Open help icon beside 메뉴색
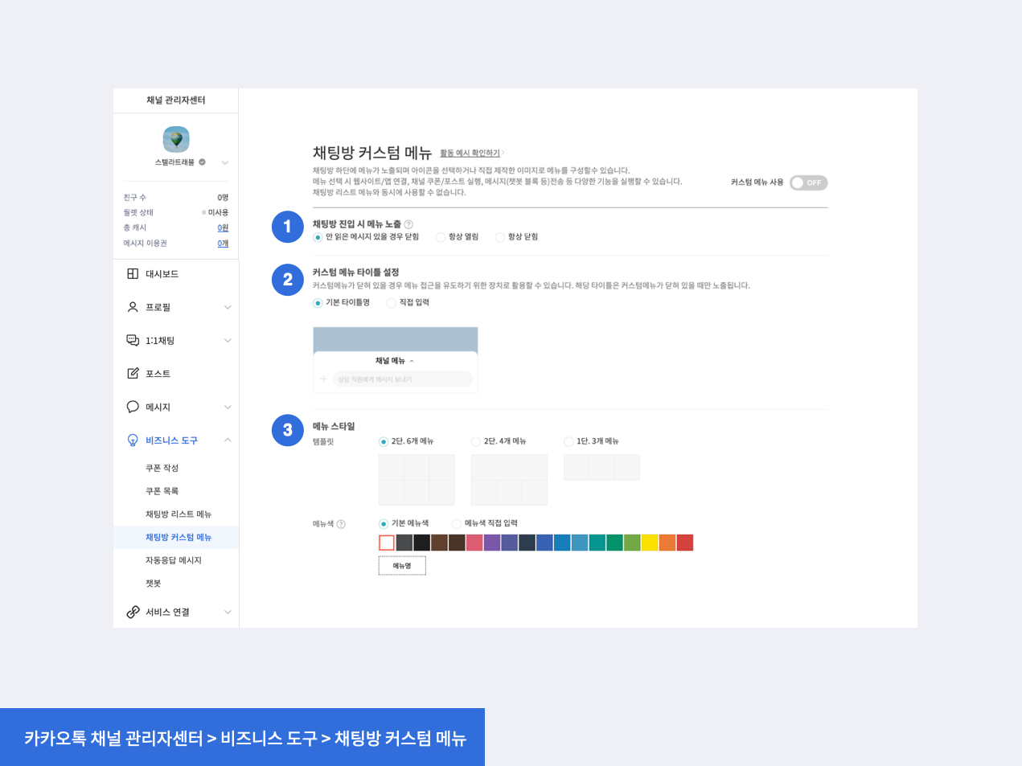The image size is (1022, 766). [341, 524]
